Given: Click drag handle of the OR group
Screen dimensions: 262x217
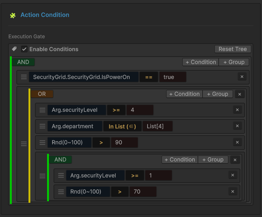Looking at the screenshot, I should (x=24, y=144).
